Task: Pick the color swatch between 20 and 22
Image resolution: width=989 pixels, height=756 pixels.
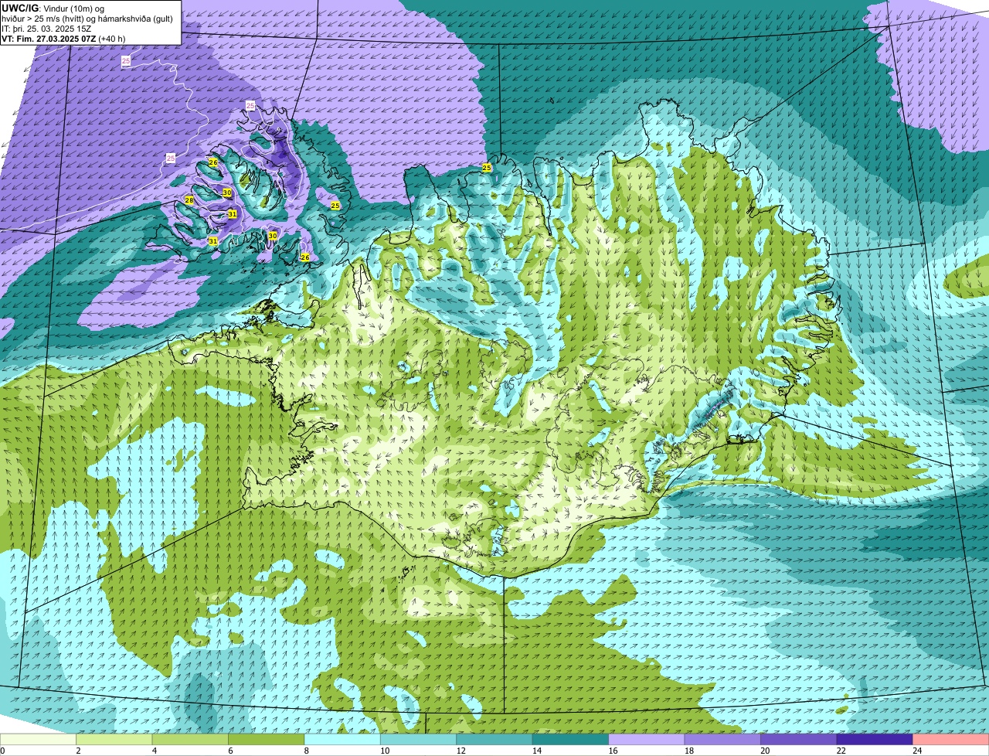Action: [798, 739]
